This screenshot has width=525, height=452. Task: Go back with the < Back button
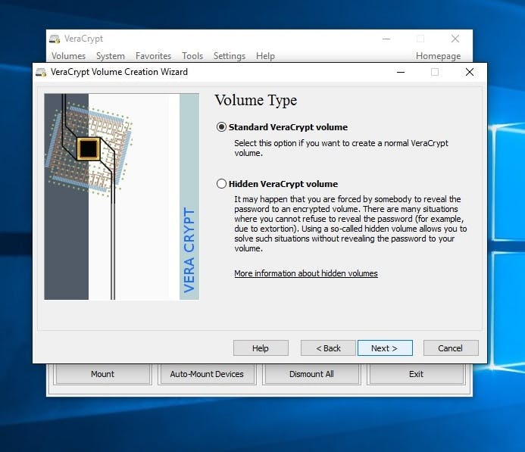328,348
